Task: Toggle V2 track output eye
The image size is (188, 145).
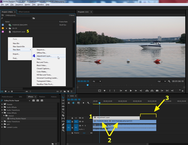Action: coord(83,118)
